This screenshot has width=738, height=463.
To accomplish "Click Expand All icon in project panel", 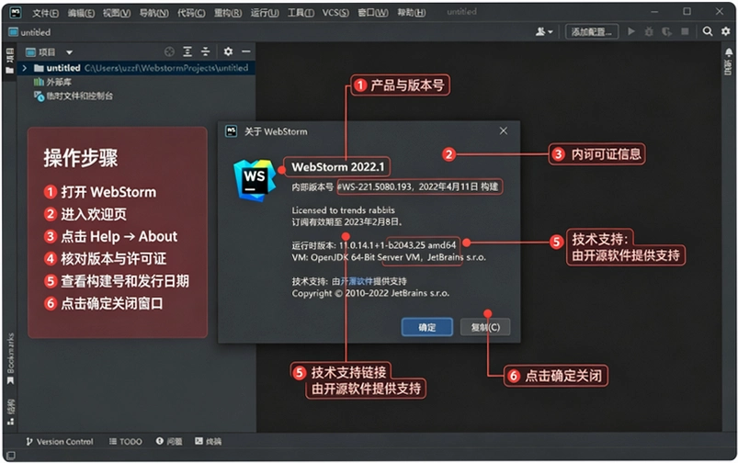I will point(187,51).
